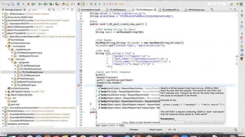
Task: Select TC_MiscRequest.java in the tree
Action: click(31, 69)
